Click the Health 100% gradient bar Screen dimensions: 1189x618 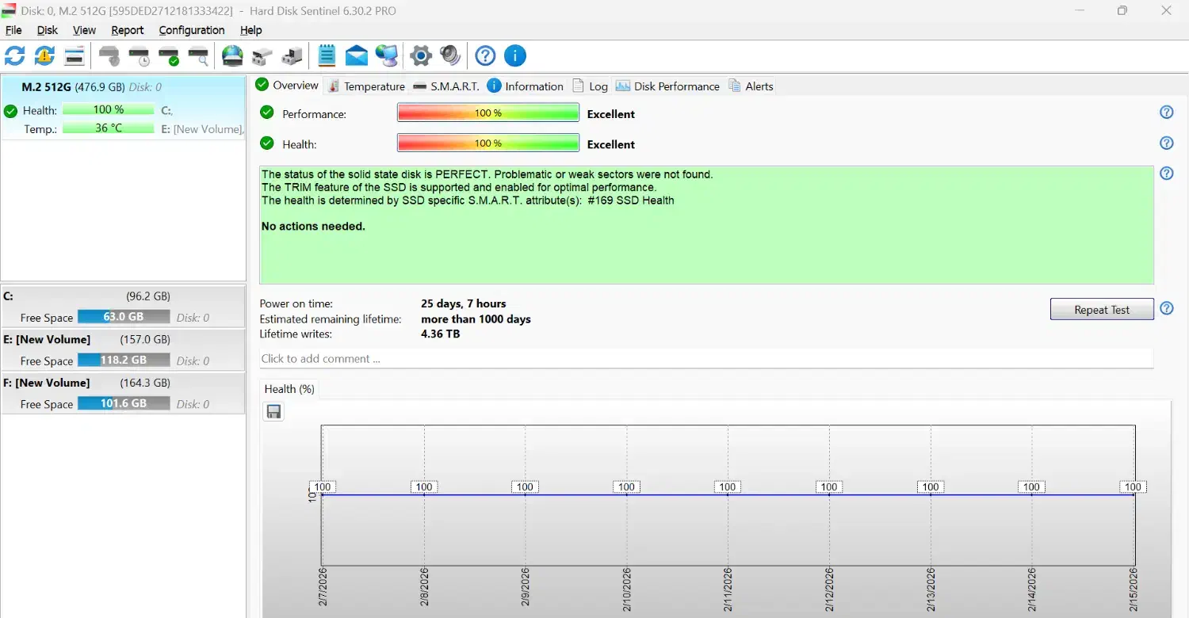pyautogui.click(x=488, y=143)
